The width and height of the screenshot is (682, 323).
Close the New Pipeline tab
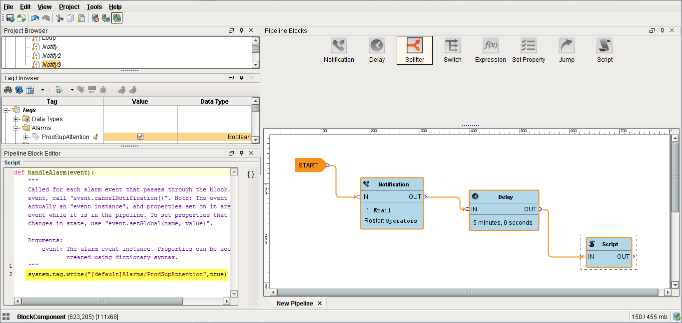click(x=320, y=303)
